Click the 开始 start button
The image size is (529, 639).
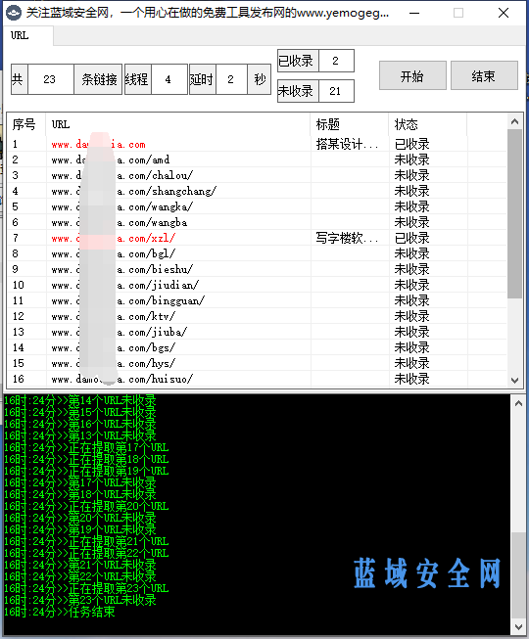point(412,75)
